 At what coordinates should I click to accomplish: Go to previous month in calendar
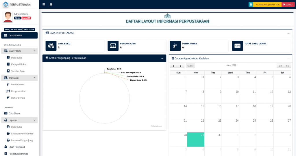click(173, 66)
